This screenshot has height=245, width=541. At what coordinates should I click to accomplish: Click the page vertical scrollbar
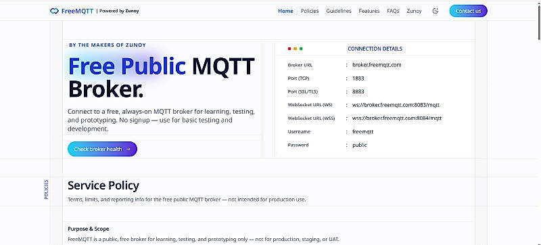538,122
